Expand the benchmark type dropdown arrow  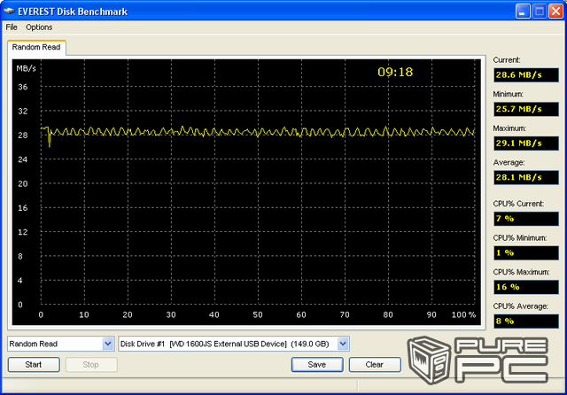tap(108, 344)
